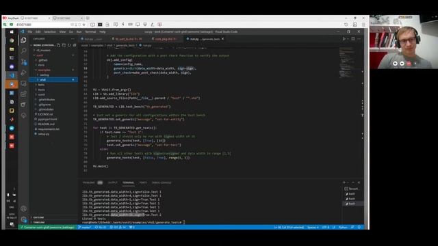
Task: Open the Remote Explorer view
Action: (x=23, y=83)
